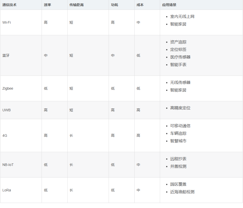Select the LoRa technology name cell
243x208 pixels.
pos(7,190)
